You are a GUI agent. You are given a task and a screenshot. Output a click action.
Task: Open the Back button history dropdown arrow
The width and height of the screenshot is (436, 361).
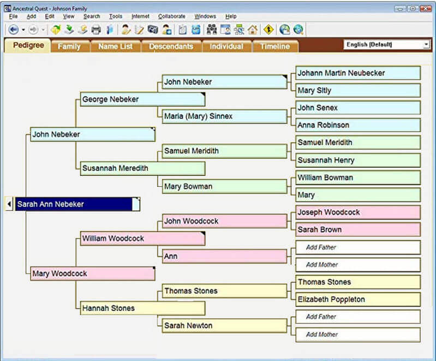coord(23,29)
